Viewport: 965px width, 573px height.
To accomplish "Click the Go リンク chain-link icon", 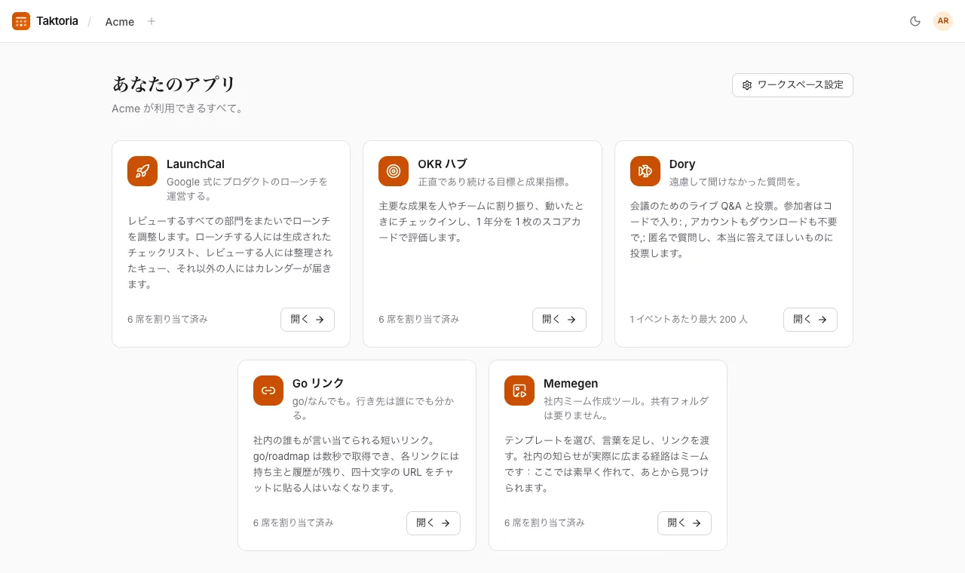I will coord(268,391).
